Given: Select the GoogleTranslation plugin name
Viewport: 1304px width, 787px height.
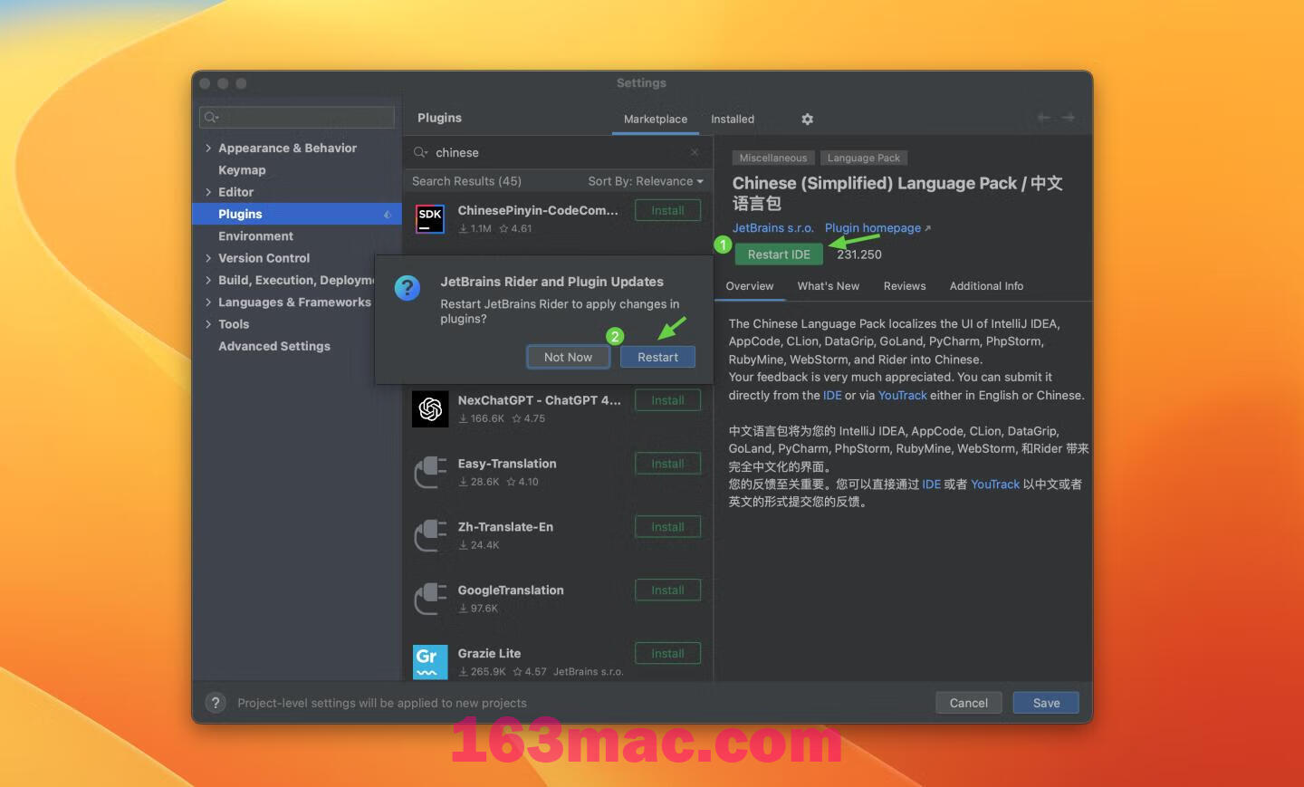Looking at the screenshot, I should click(x=511, y=590).
